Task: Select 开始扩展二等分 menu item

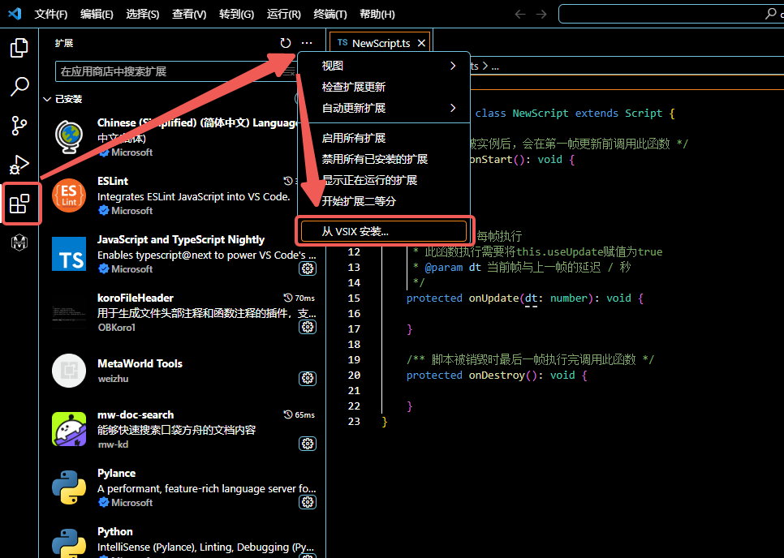Action: (384, 201)
